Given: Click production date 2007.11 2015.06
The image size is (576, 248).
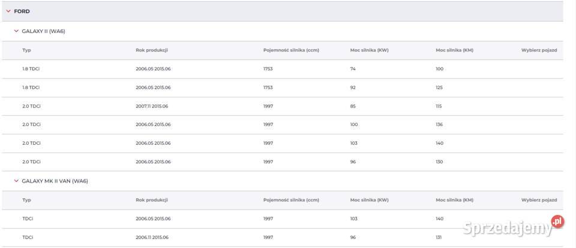Looking at the screenshot, I should pyautogui.click(x=152, y=106).
